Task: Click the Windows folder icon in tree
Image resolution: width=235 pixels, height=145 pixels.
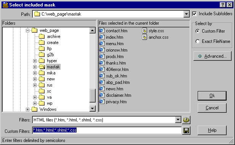Action: pos(35,109)
